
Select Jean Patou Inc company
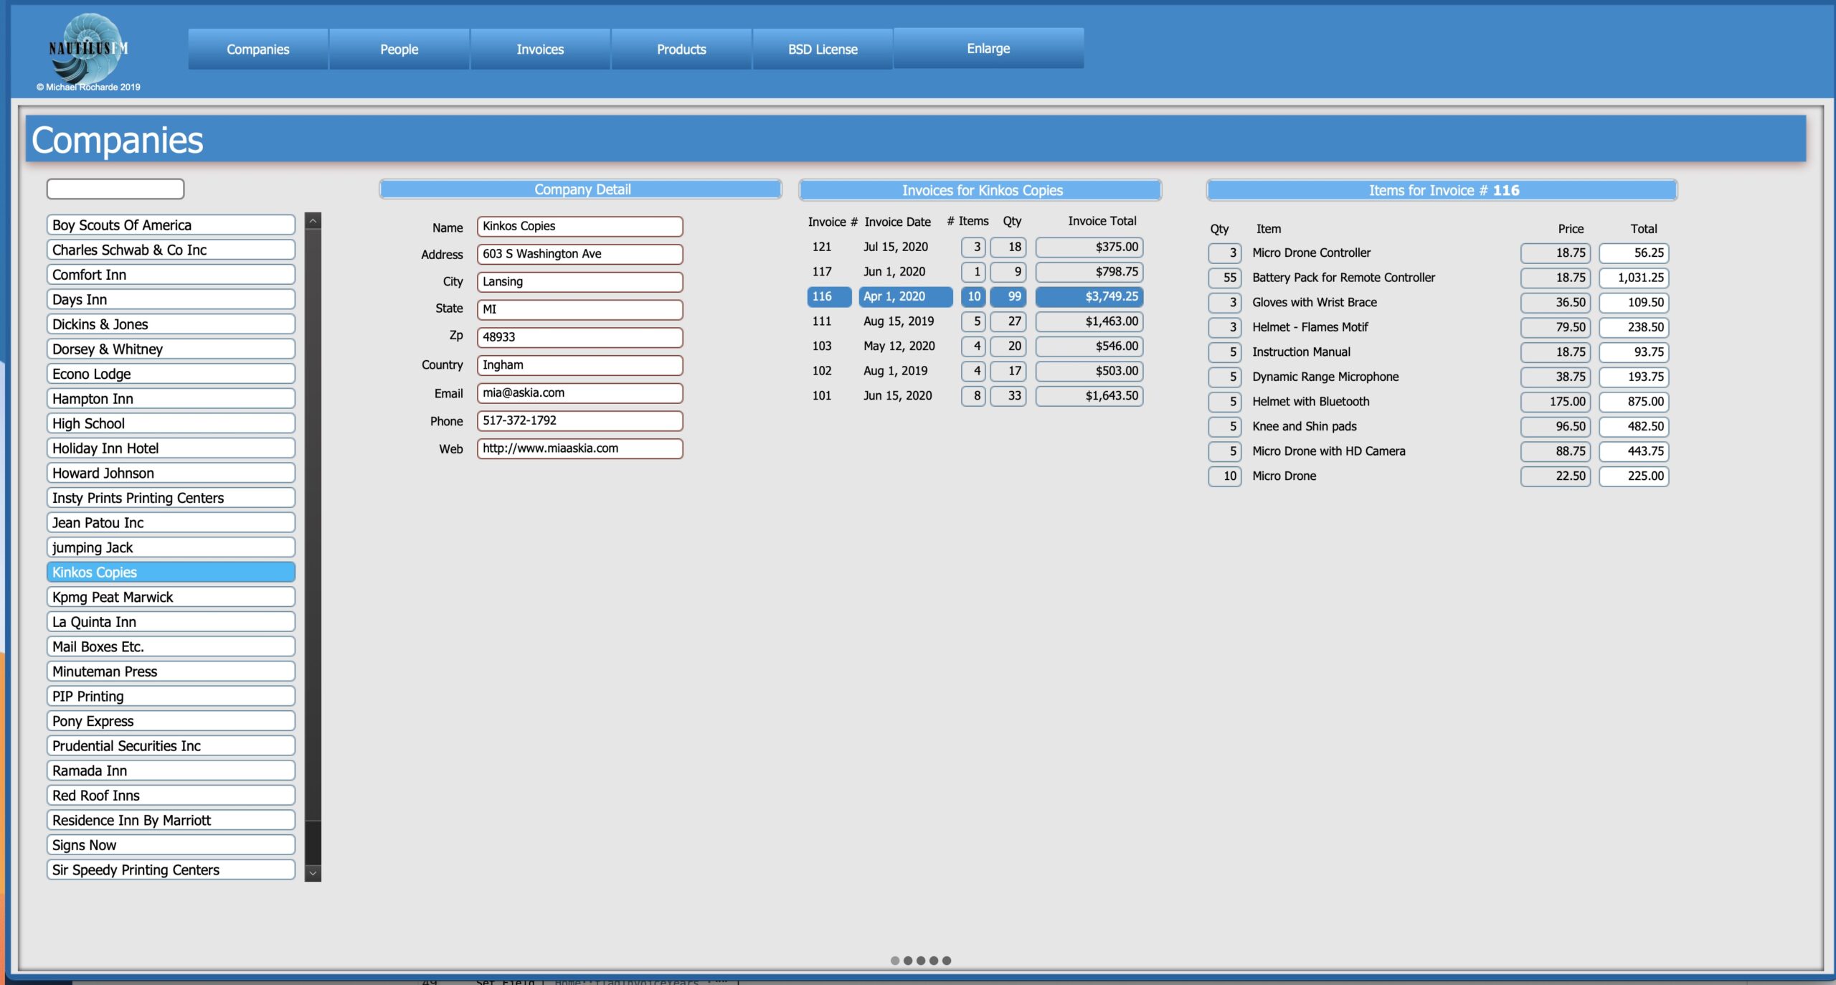(x=171, y=522)
